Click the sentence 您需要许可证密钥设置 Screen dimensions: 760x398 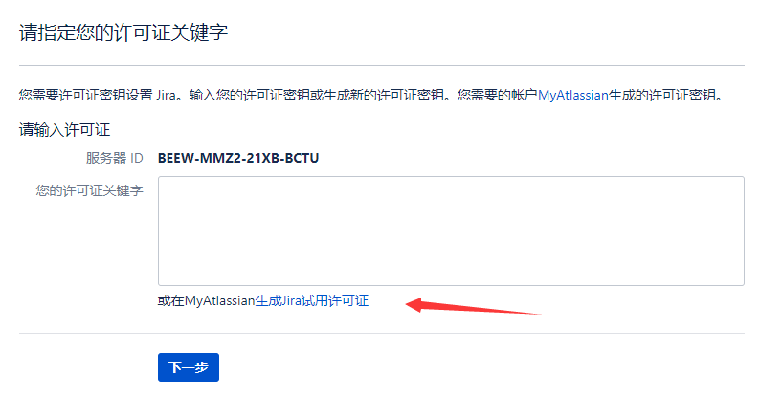pyautogui.click(x=86, y=95)
